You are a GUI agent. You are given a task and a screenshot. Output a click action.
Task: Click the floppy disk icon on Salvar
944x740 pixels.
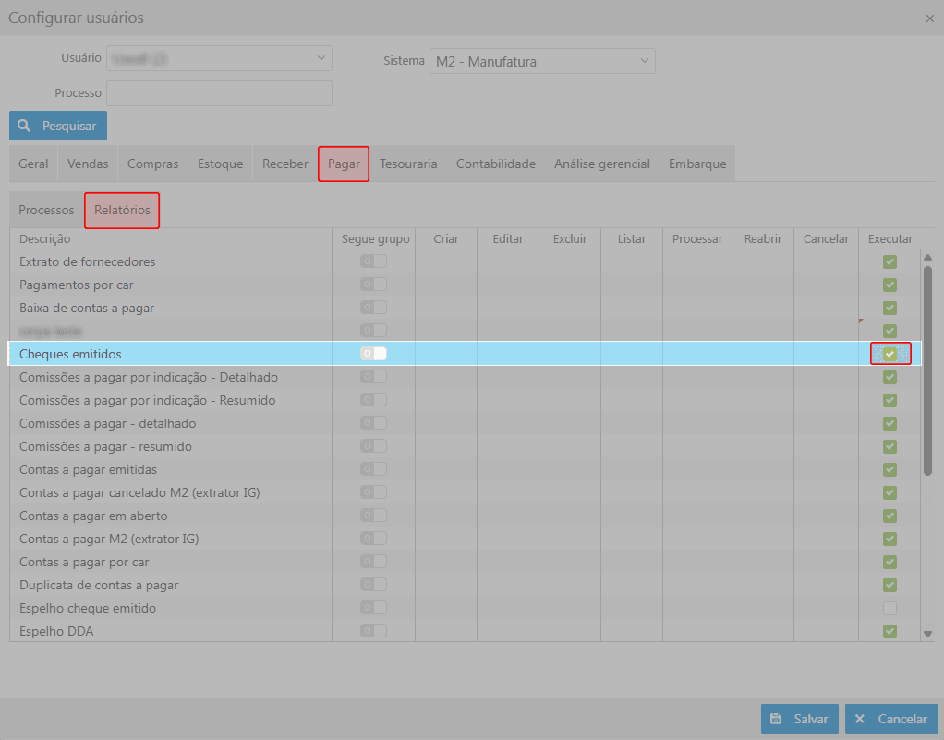(777, 719)
